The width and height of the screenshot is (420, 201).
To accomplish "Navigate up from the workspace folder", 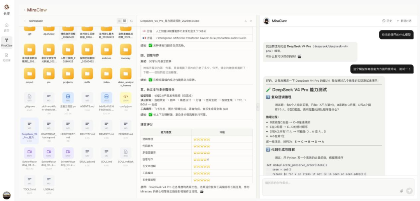I will click(25, 21).
